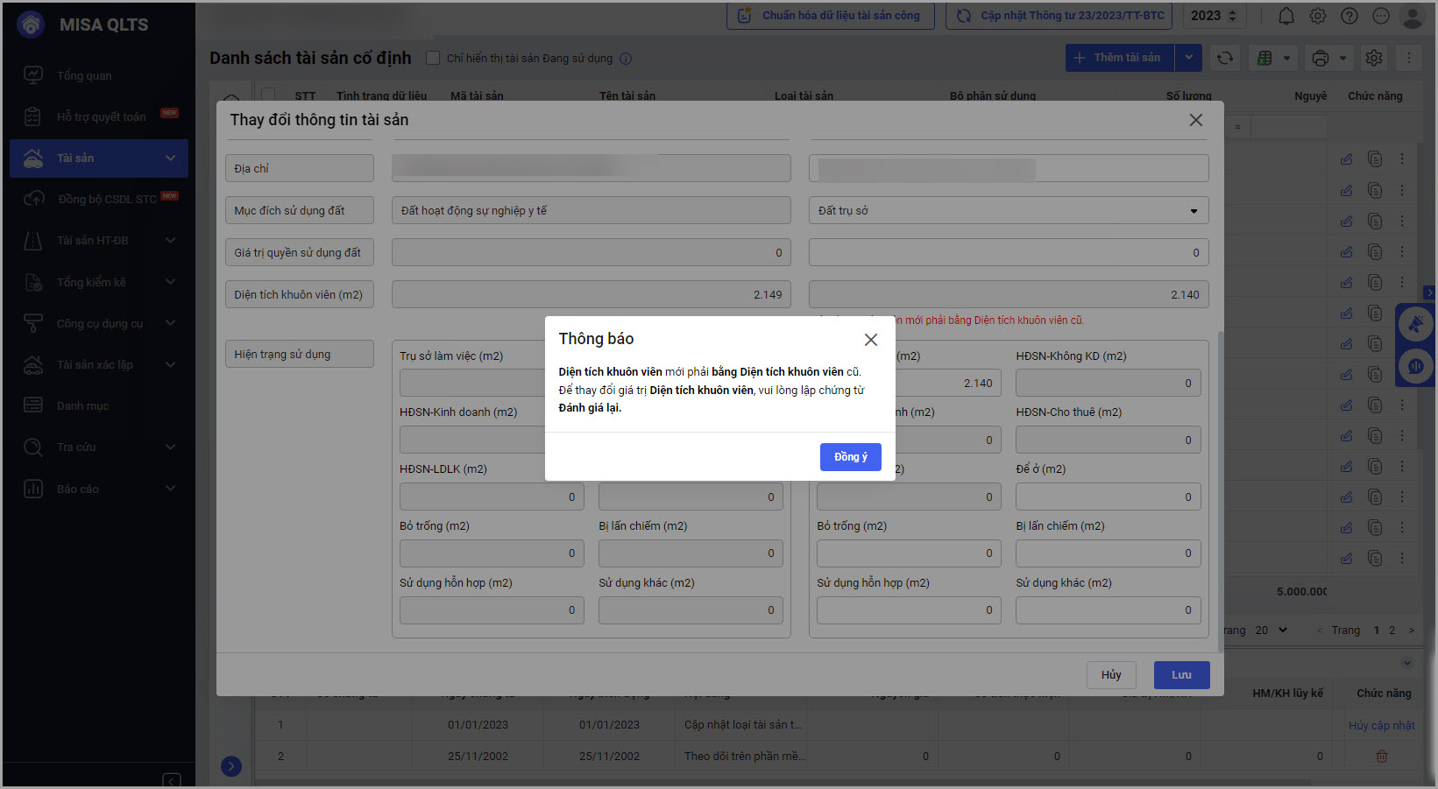Click the new Diện tích khuôn viên field
Viewport: 1438px width, 789px height.
(1008, 294)
